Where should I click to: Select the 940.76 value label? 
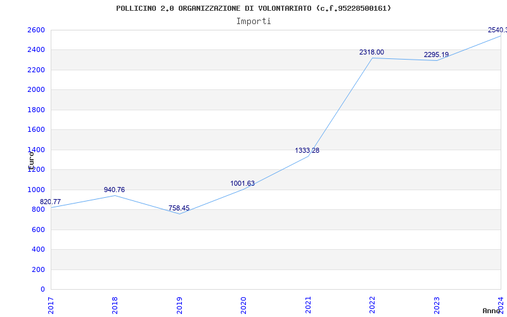click(x=114, y=190)
